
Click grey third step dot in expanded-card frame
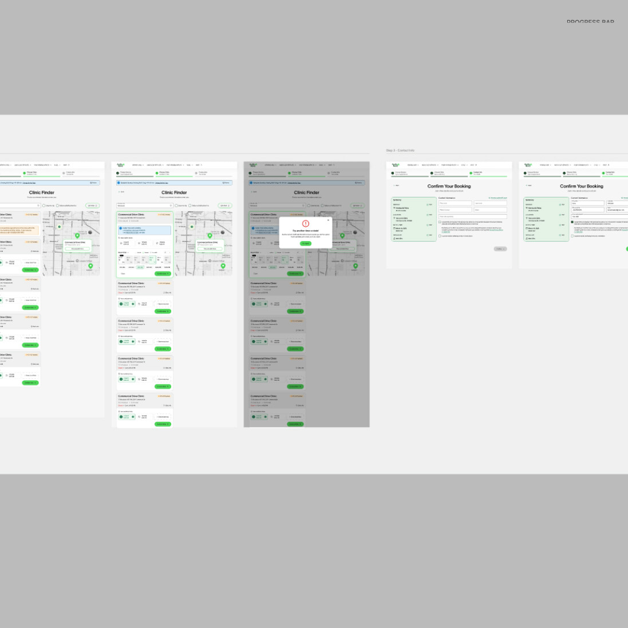point(196,173)
